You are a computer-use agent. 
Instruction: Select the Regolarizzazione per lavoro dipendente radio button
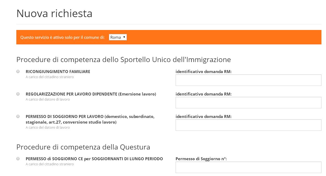18,94
